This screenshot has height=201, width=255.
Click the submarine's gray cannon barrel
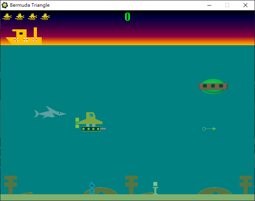103,129
